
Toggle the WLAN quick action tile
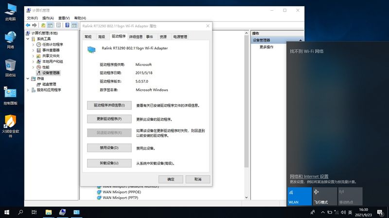[300, 196]
